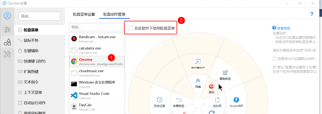
Task: Click the blue help question mark icon
Action: [x=312, y=14]
